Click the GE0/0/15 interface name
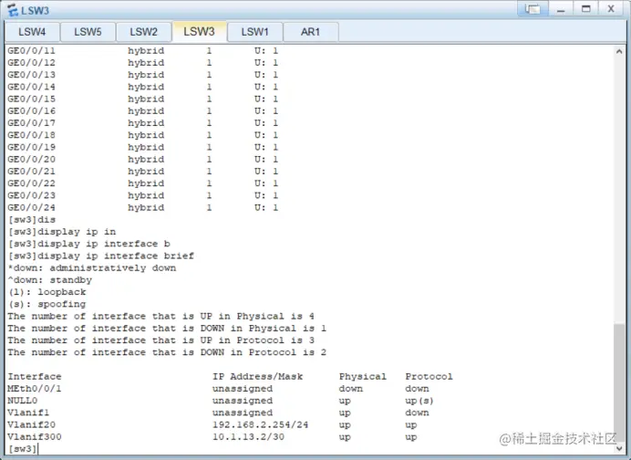This screenshot has height=460, width=631. 31,99
